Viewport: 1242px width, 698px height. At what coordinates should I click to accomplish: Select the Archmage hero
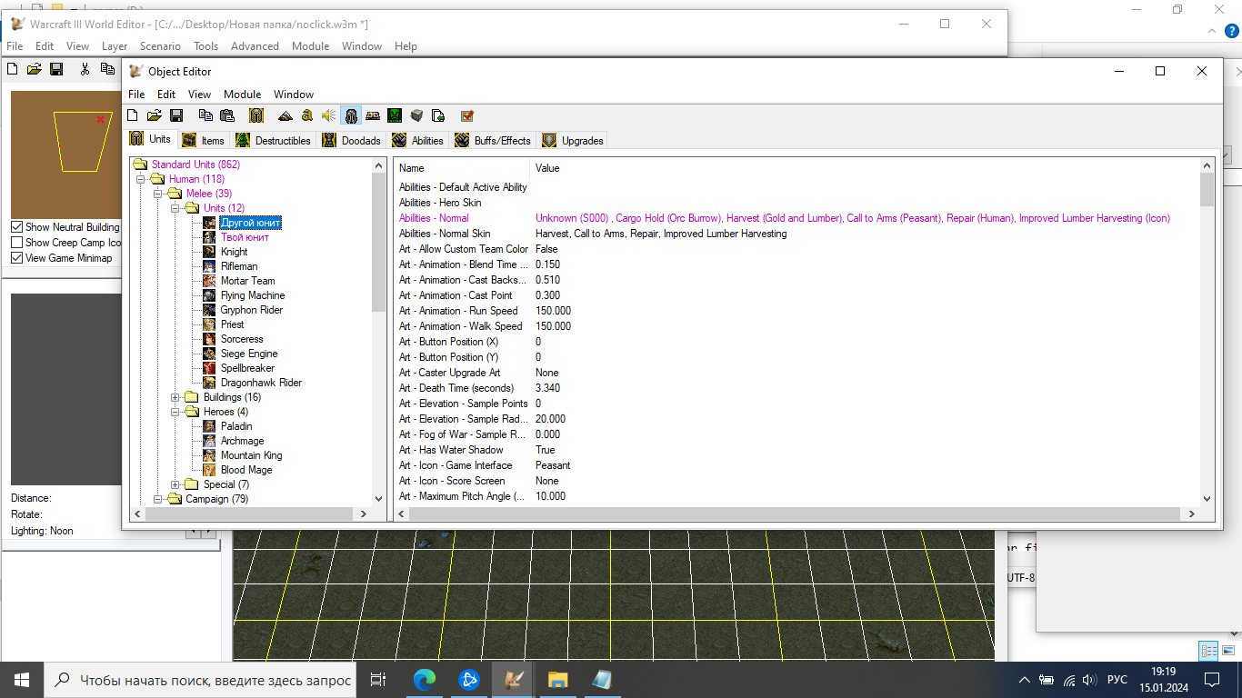pyautogui.click(x=242, y=441)
